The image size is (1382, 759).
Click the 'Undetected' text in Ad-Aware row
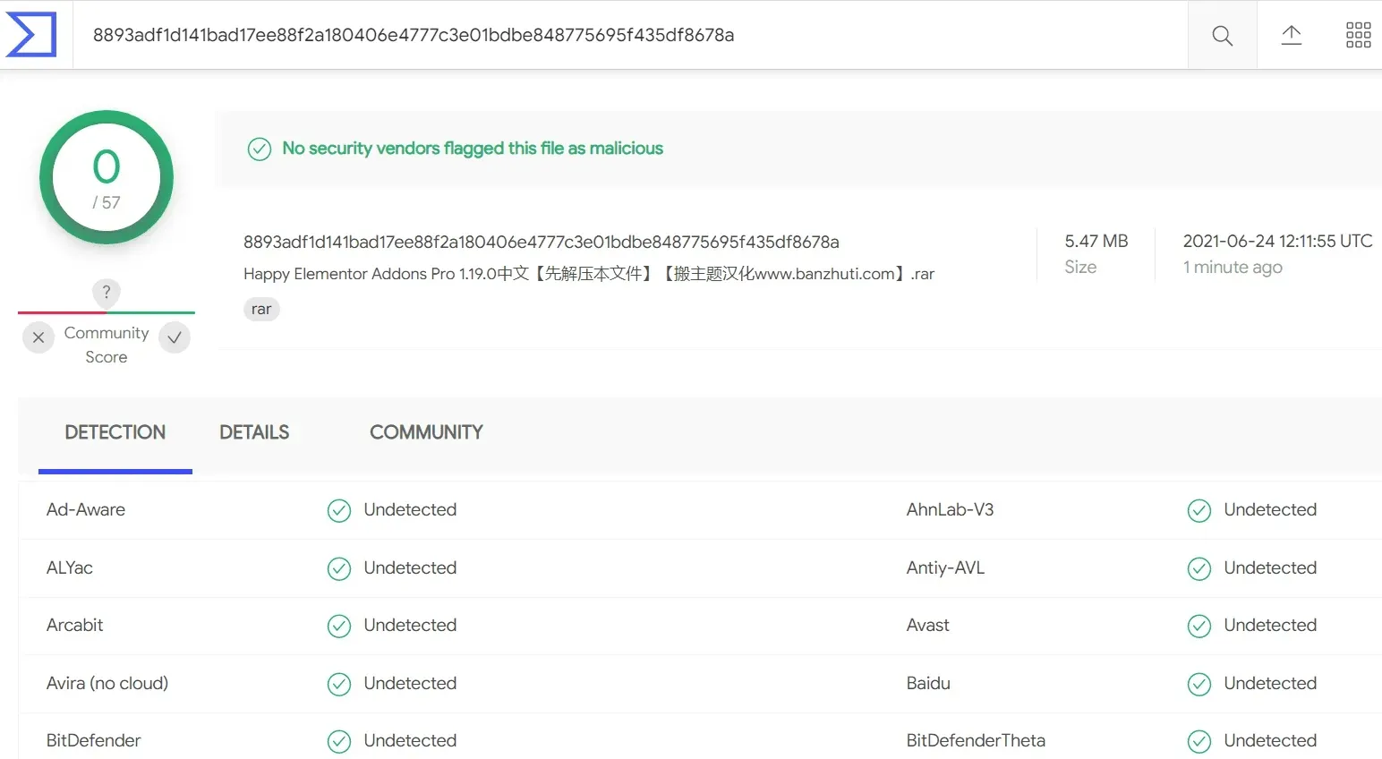(410, 509)
